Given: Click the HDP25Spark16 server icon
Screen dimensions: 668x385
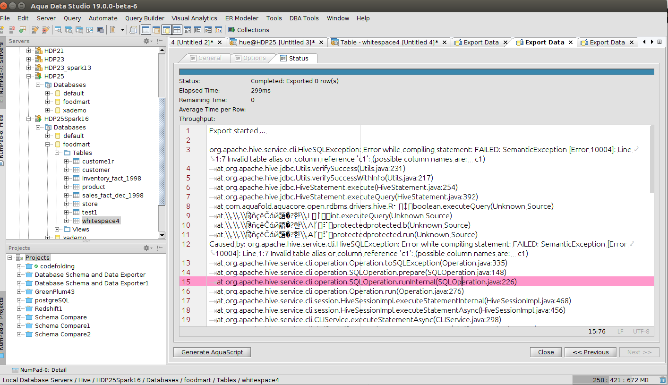Looking at the screenshot, I should (x=38, y=119).
